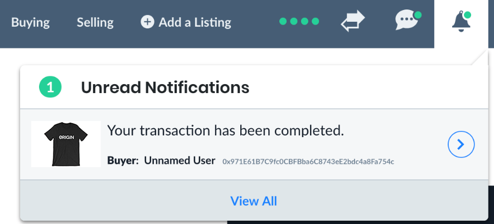This screenshot has width=494, height=224.
Task: Open the Unnamed User buyer profile
Action: click(x=180, y=160)
